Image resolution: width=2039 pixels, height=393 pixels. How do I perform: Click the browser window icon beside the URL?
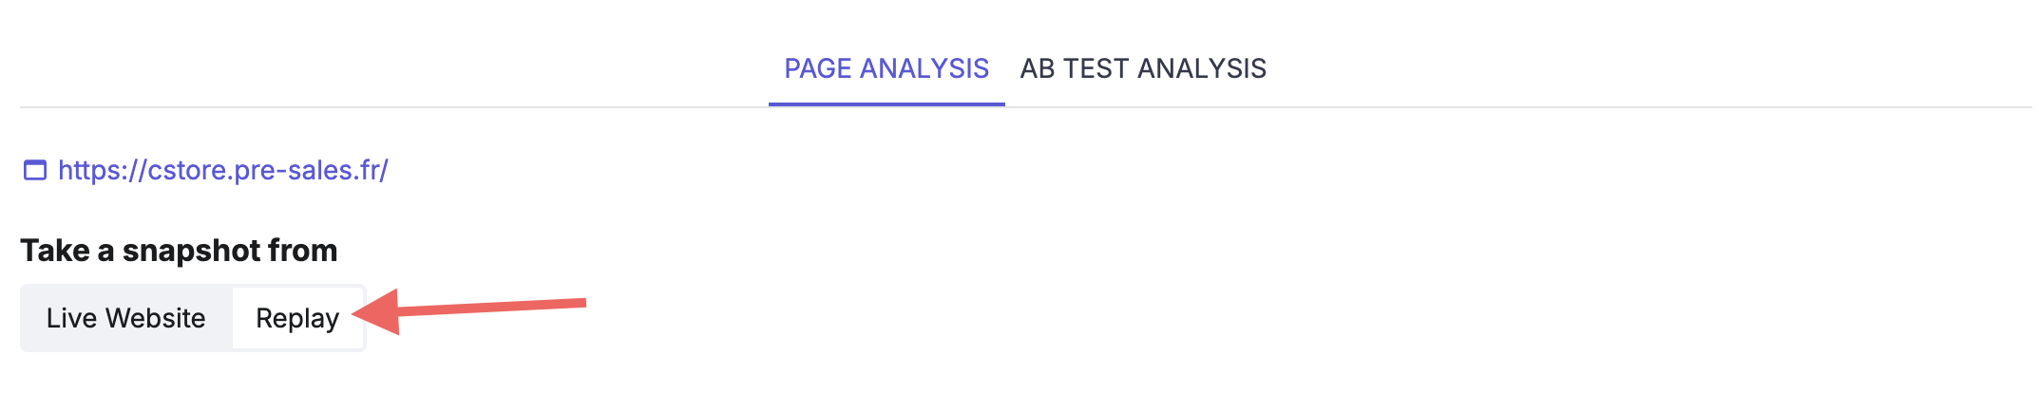click(x=35, y=171)
